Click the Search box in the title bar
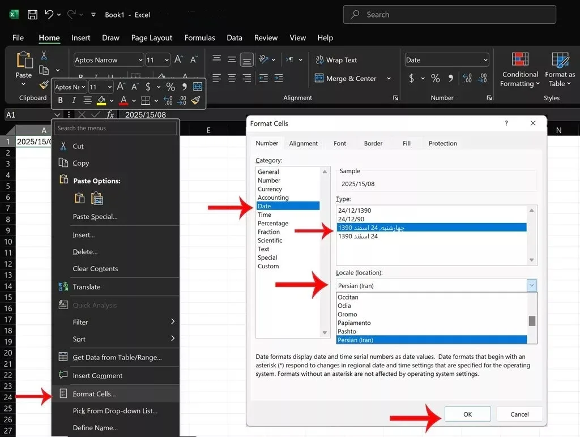The height and width of the screenshot is (437, 580). pos(449,14)
